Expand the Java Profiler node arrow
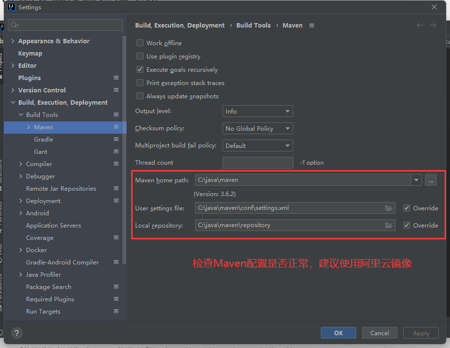 pyautogui.click(x=21, y=274)
